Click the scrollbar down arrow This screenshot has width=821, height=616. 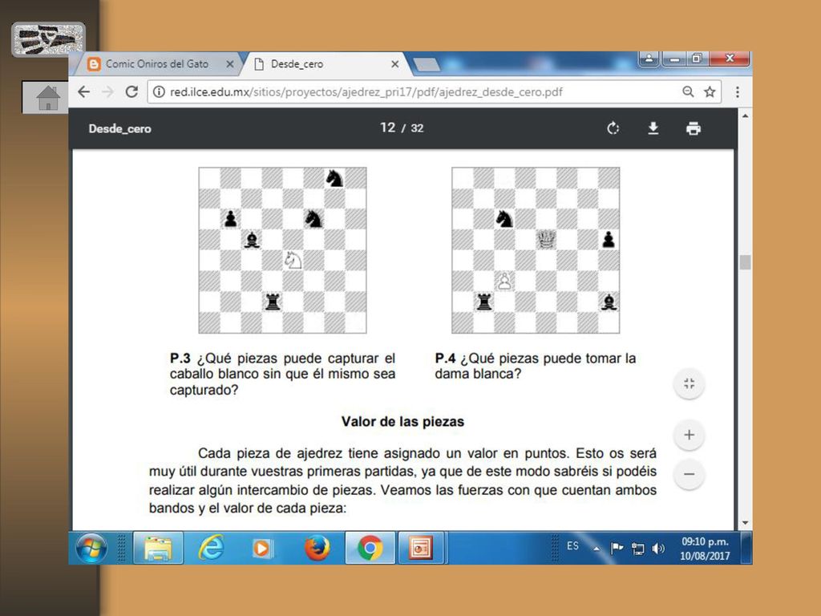click(745, 523)
